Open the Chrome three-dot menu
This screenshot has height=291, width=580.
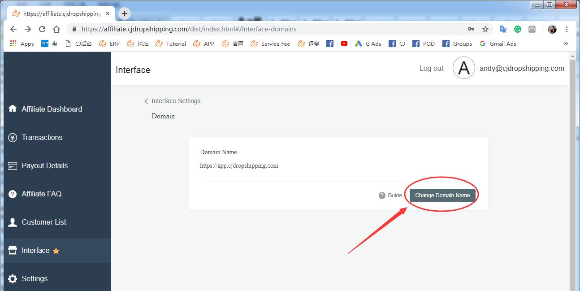[x=567, y=29]
